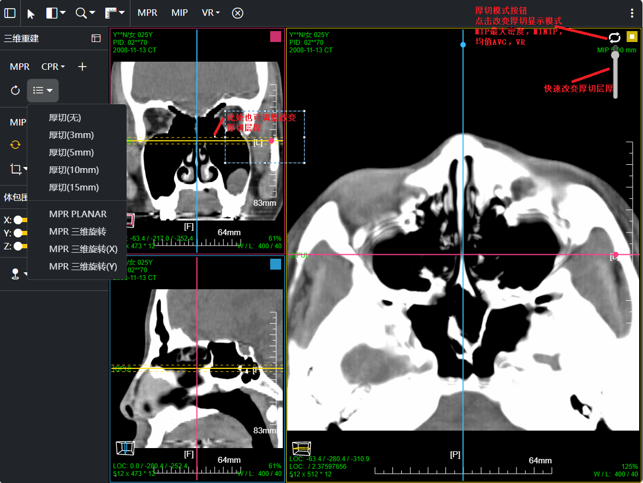The width and height of the screenshot is (643, 483).
Task: Click pink handle on axial horizontal crosshair
Action: coord(616,255)
